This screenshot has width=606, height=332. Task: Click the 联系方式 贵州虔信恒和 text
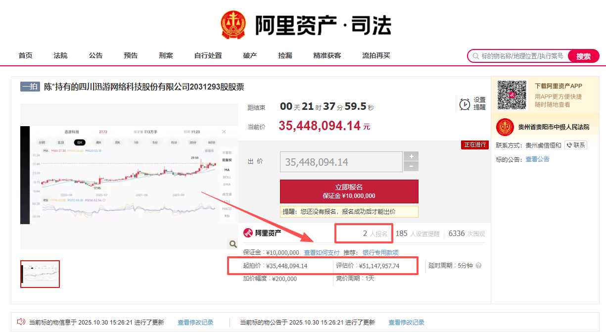point(529,145)
